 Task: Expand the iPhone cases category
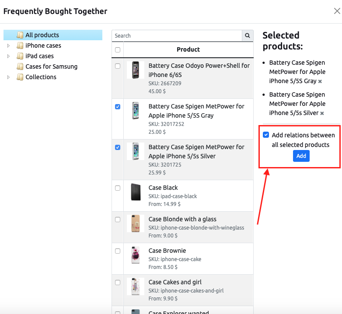click(x=8, y=45)
